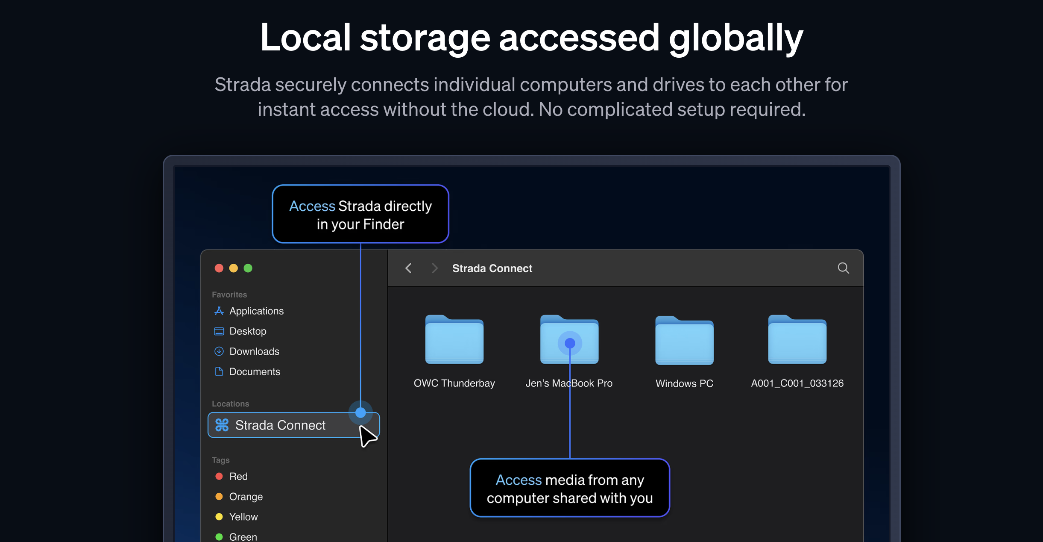Click the Strada Connect command-style icon
The width and height of the screenshot is (1043, 542).
[x=222, y=425]
